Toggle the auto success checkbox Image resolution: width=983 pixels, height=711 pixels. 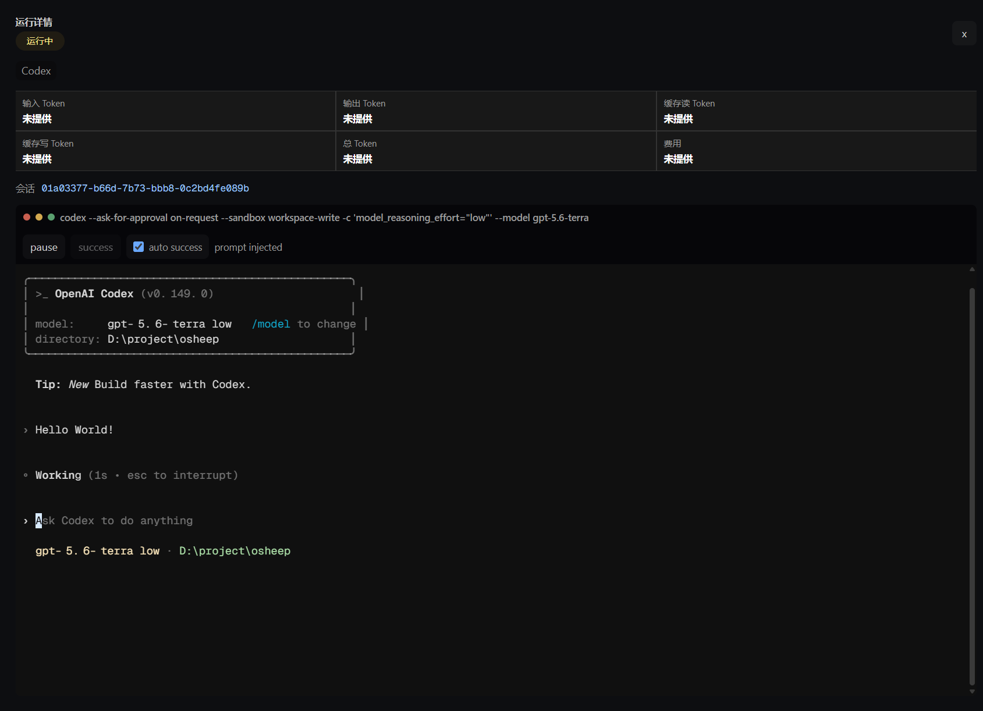point(139,247)
